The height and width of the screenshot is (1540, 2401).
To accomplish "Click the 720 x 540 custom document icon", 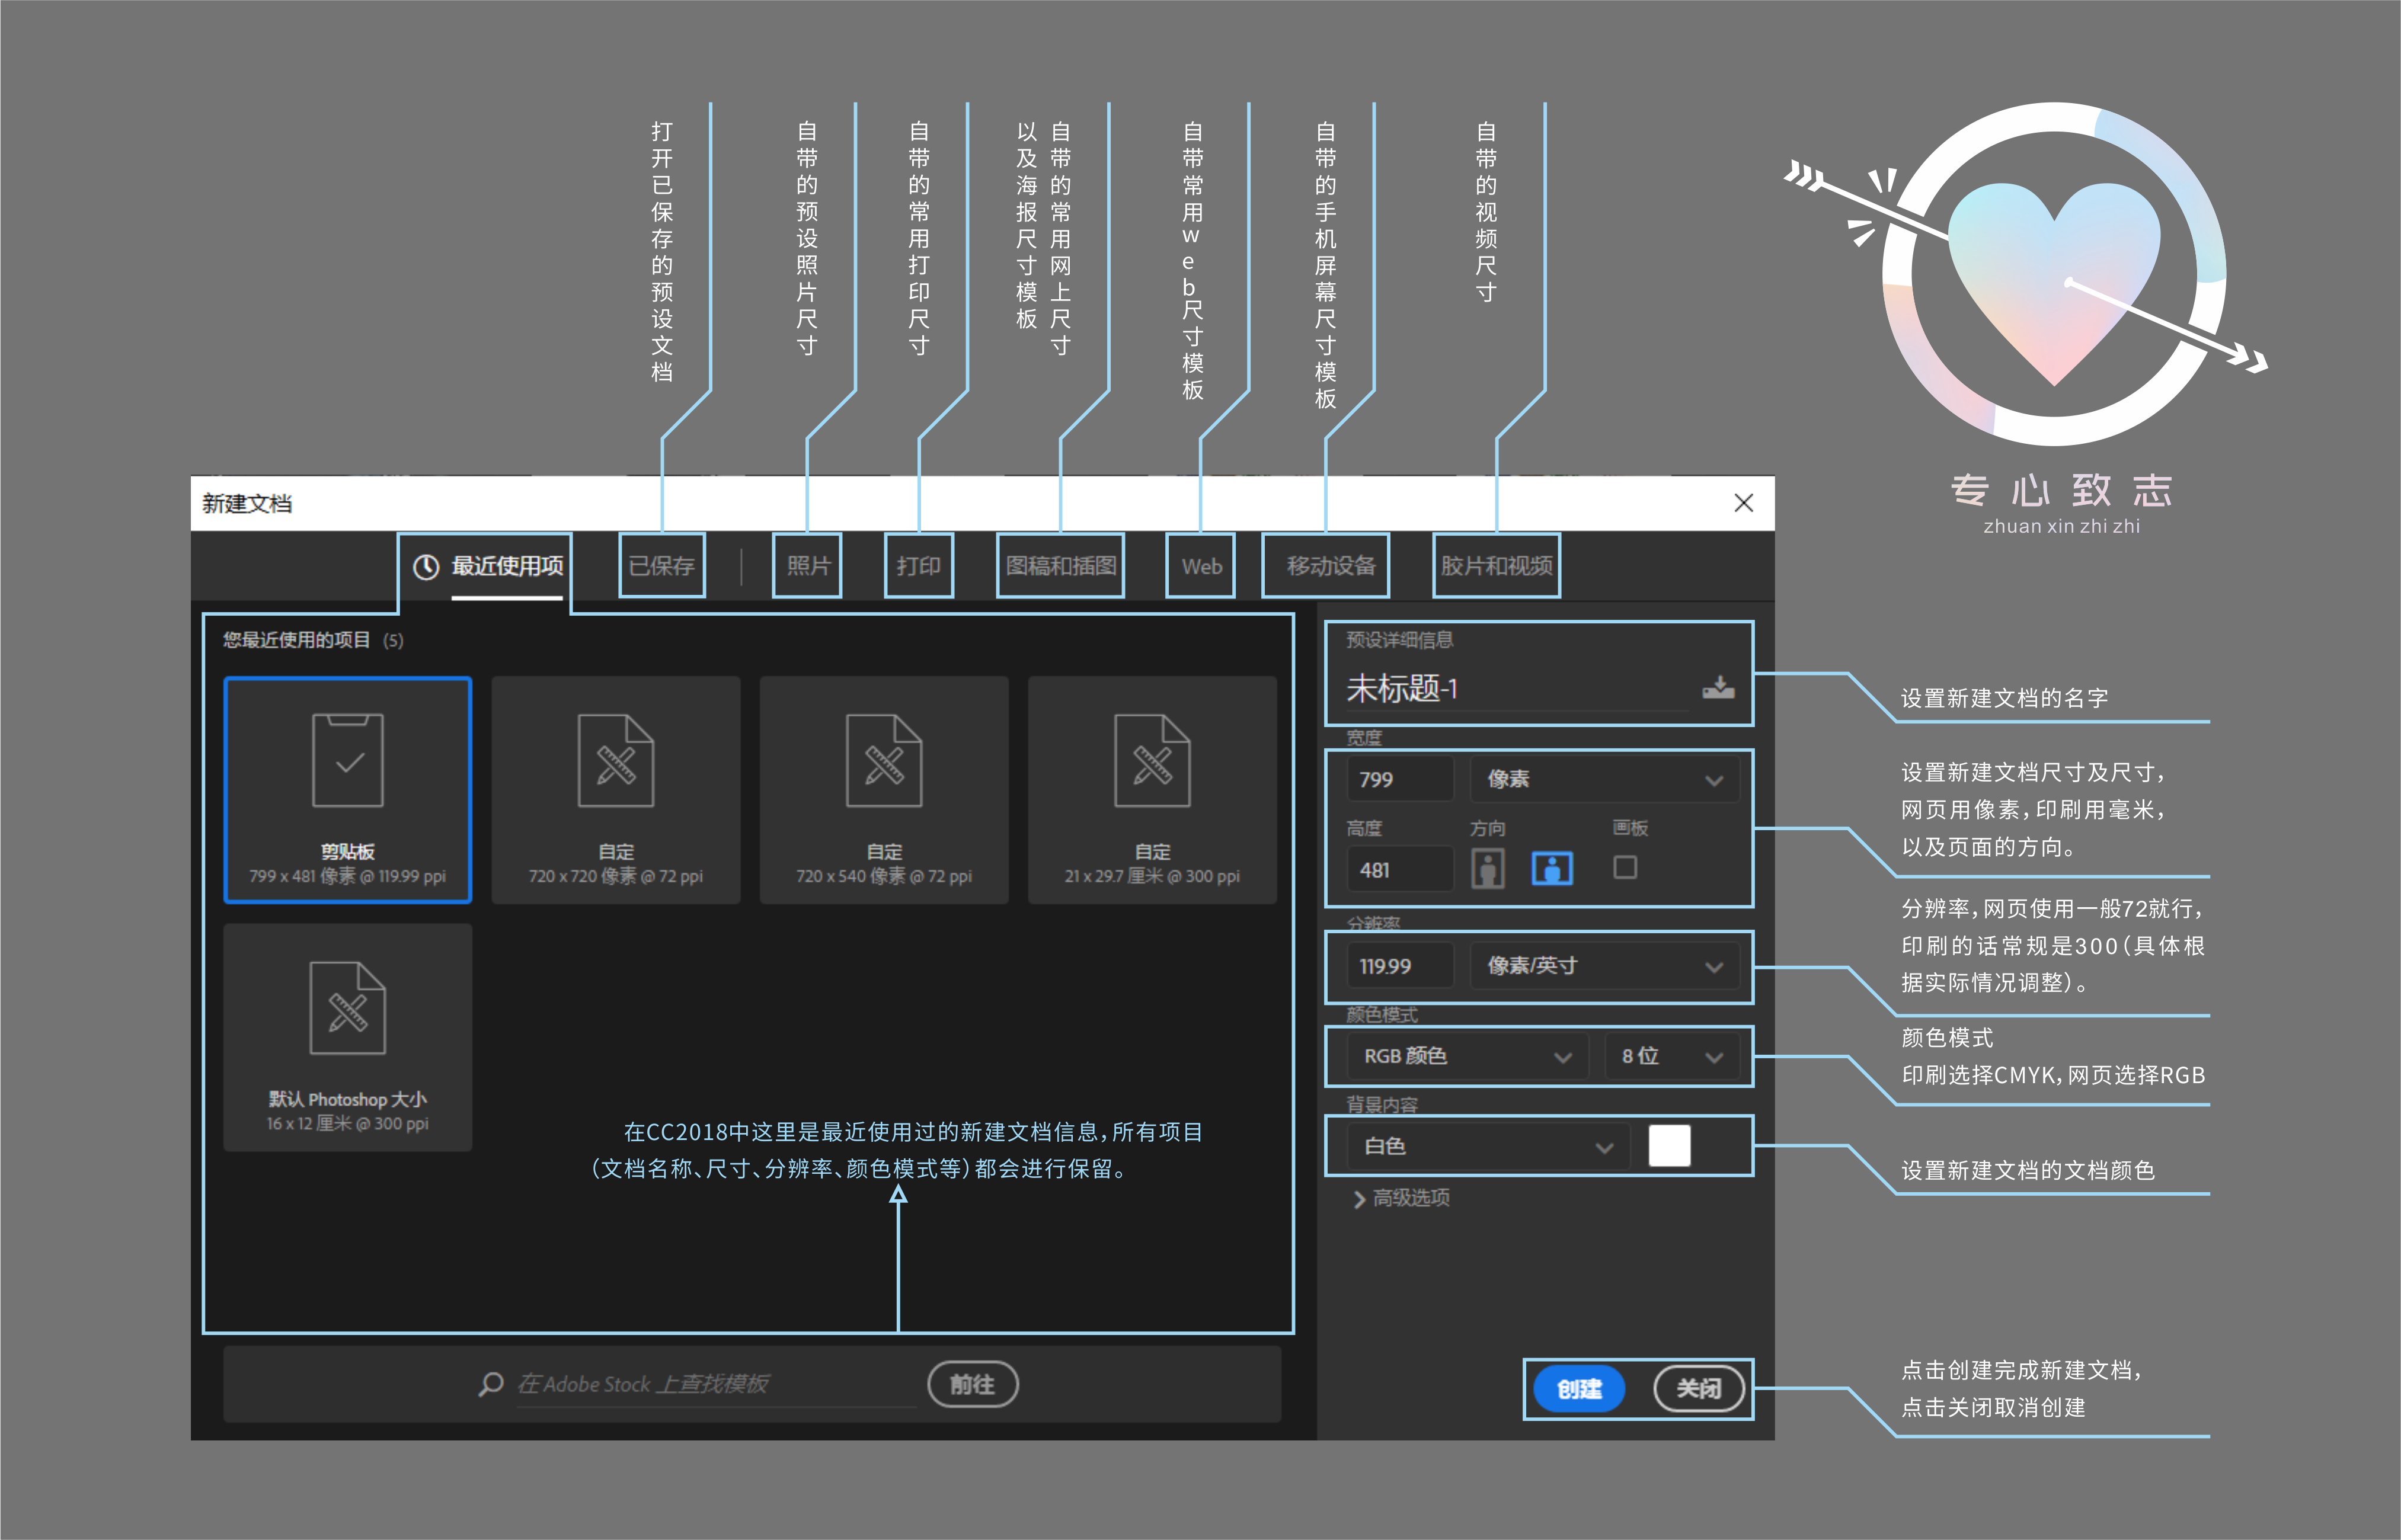I will click(x=883, y=760).
